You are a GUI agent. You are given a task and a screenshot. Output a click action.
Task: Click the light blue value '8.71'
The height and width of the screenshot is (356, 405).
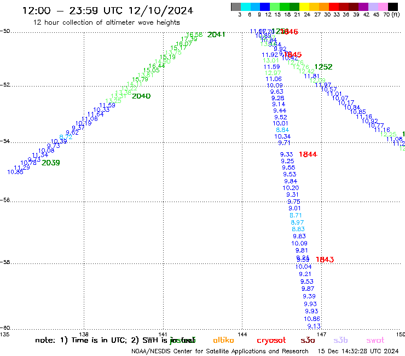pyautogui.click(x=296, y=215)
